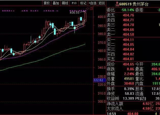Viewport: 160px width, 115px height.
Task: Click 卖三 price 404.70
Action: click(128, 25)
